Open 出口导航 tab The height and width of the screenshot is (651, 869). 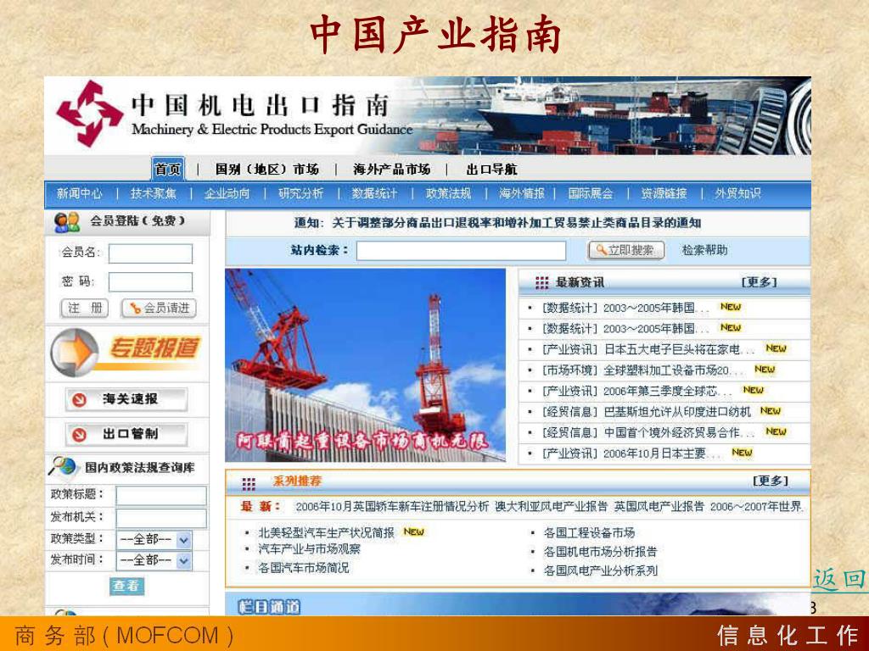click(x=491, y=170)
